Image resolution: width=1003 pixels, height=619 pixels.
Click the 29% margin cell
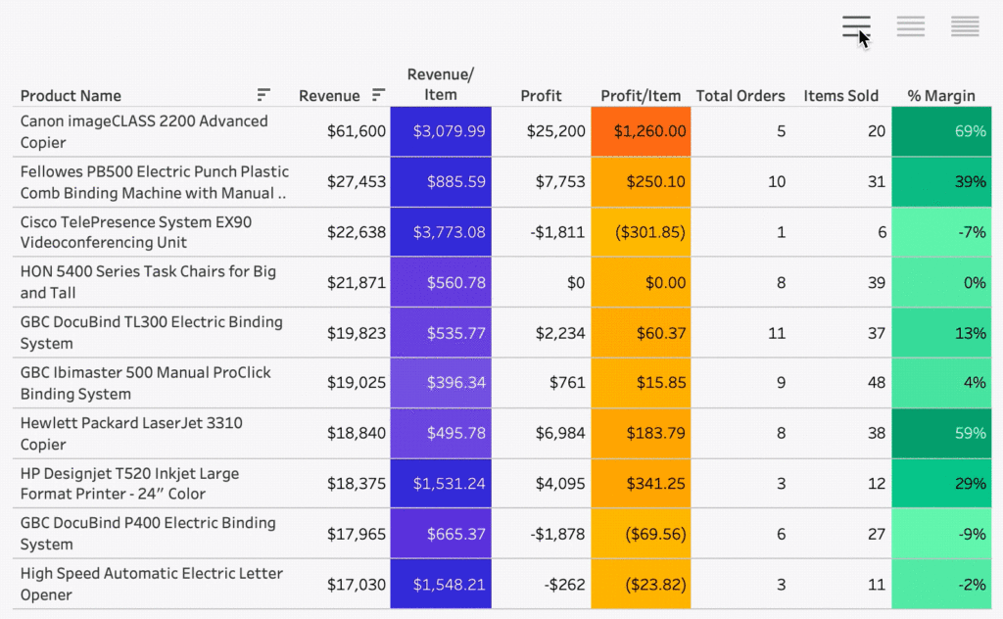click(941, 484)
